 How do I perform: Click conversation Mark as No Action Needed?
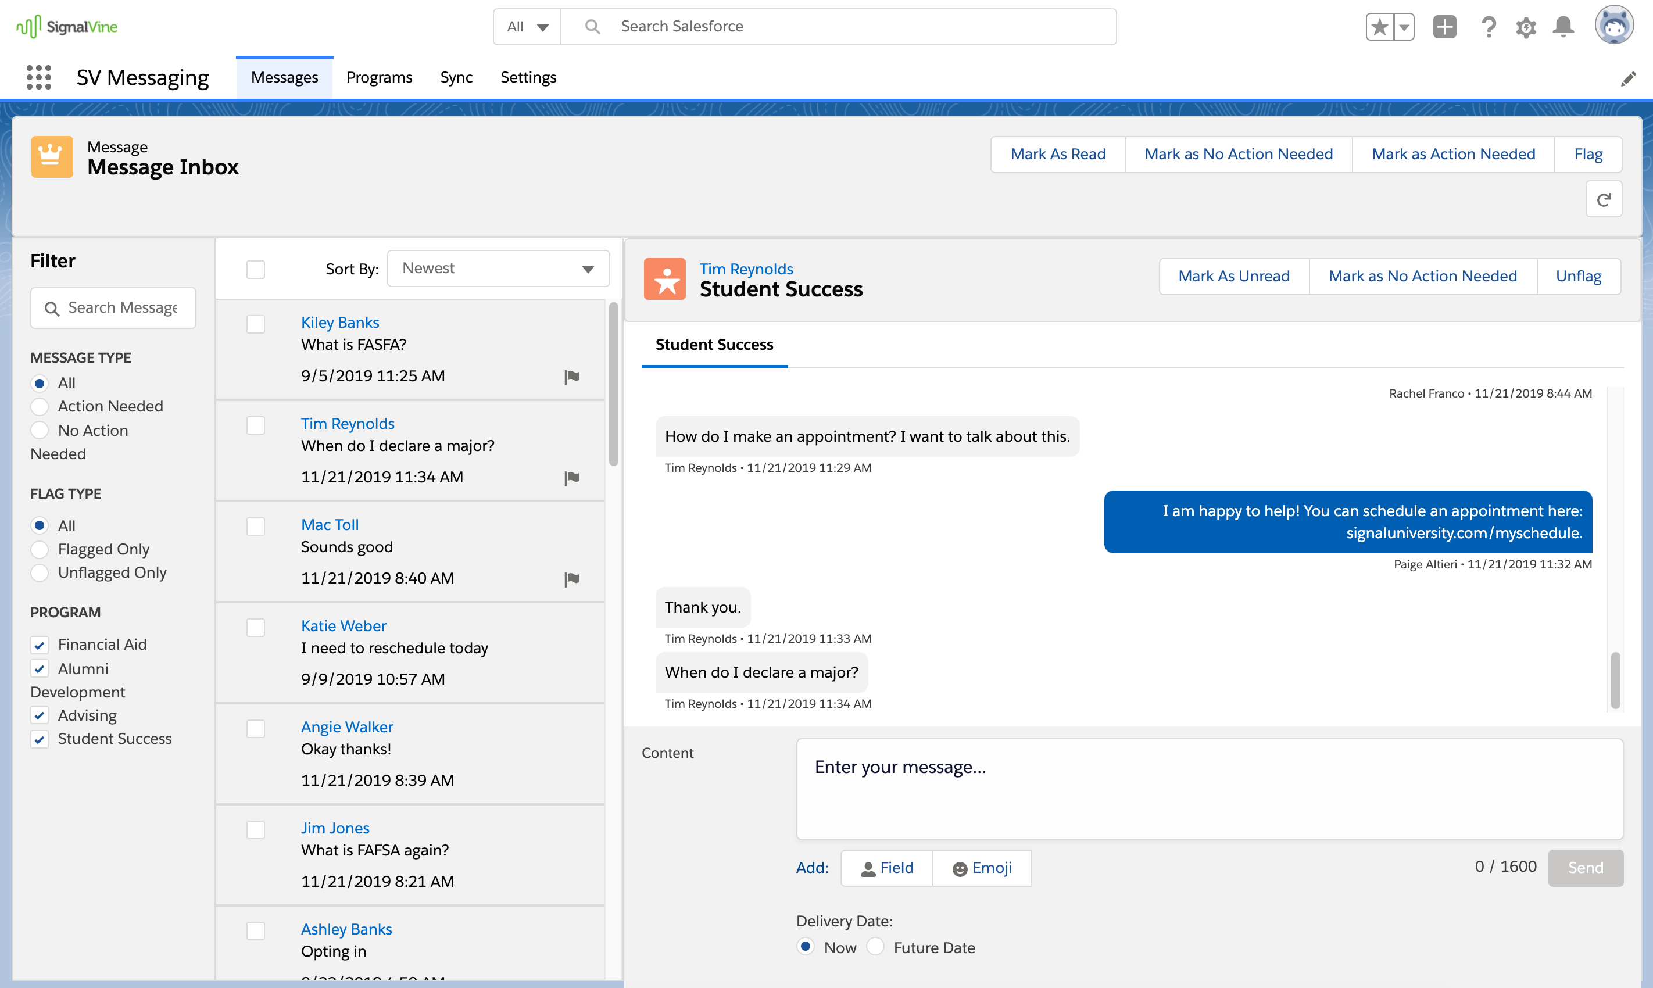[1422, 276]
